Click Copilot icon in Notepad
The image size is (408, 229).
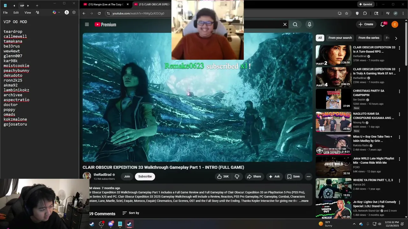[x=54, y=12]
